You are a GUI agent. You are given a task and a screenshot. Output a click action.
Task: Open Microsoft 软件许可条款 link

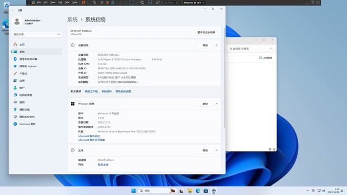92,140
